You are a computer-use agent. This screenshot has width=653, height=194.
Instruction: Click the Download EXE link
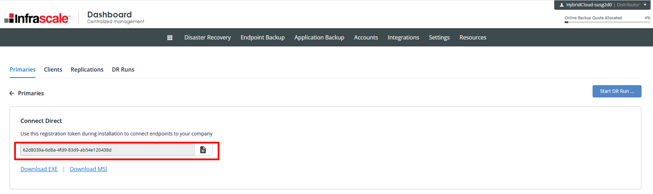point(39,169)
